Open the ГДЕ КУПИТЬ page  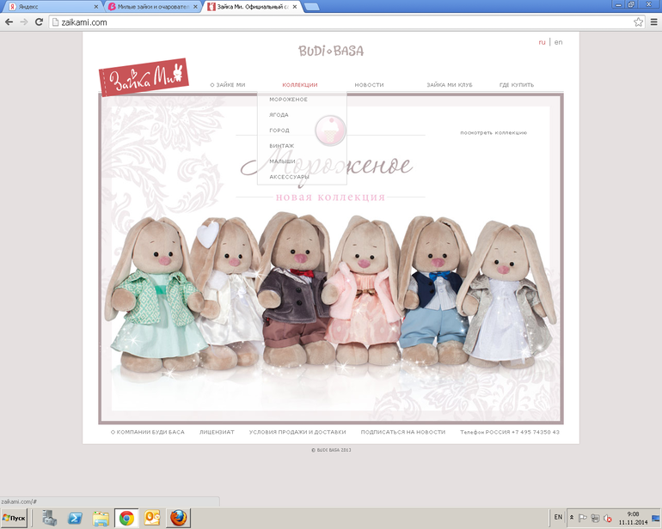click(x=517, y=85)
